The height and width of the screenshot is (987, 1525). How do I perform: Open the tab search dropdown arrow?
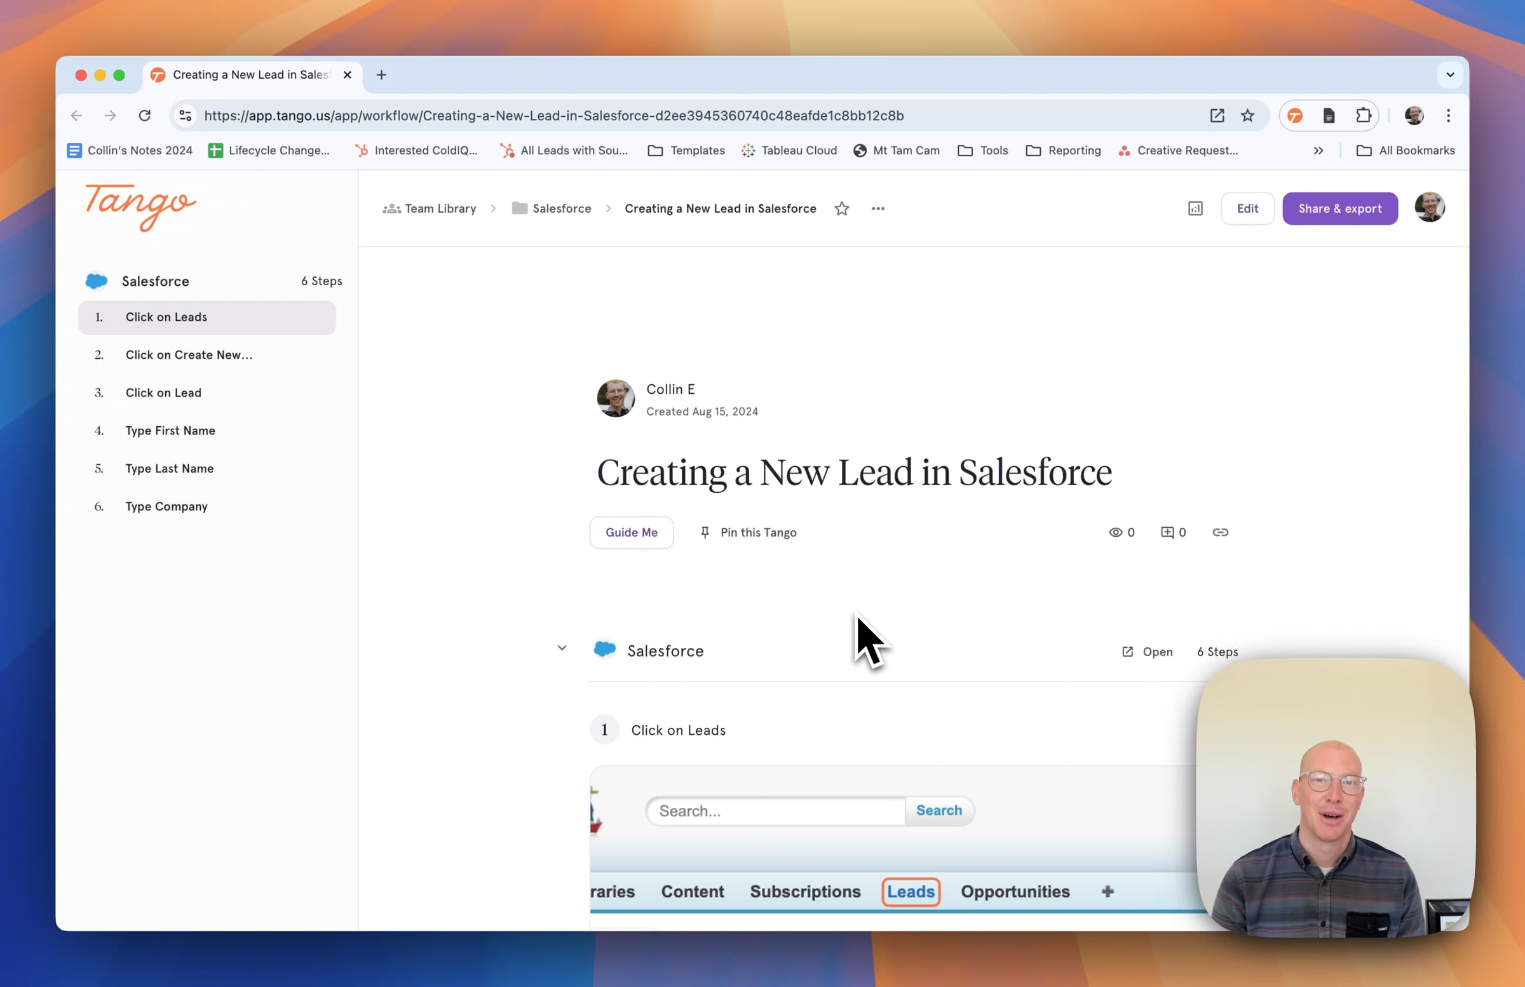[x=1450, y=75]
